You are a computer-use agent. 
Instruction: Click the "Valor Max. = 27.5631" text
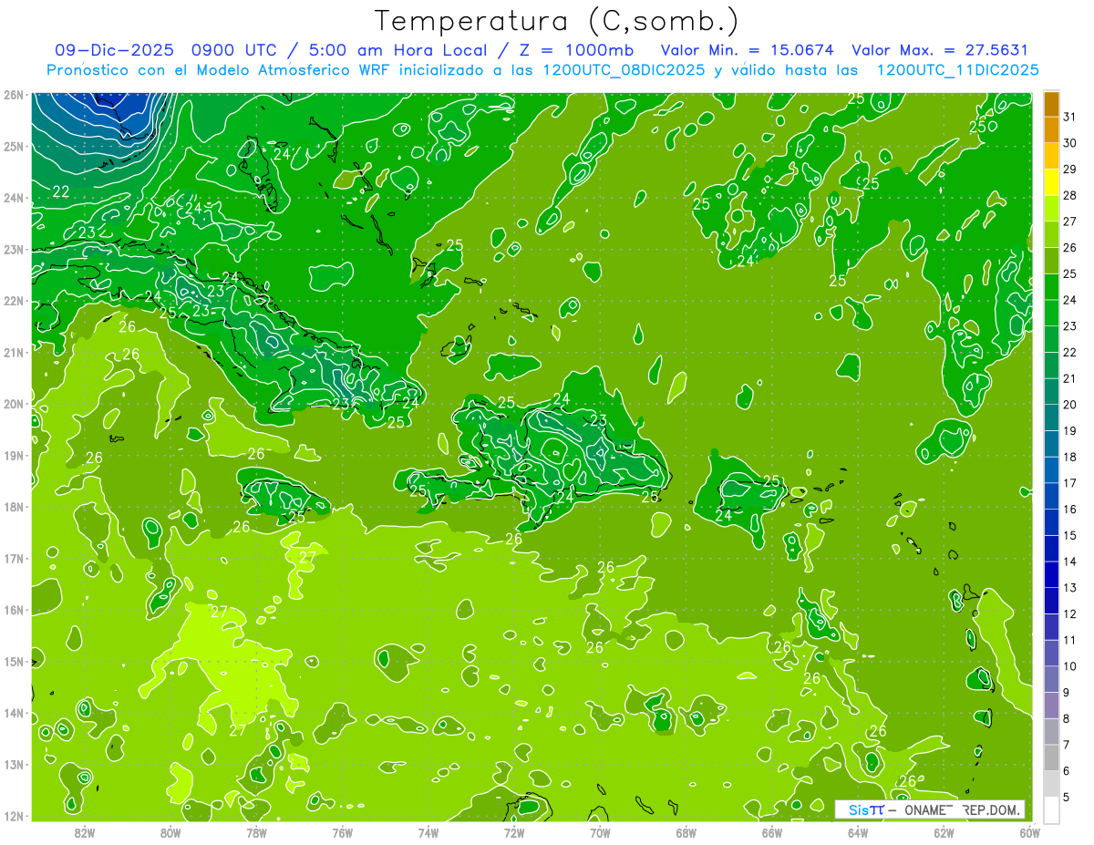[x=940, y=50]
